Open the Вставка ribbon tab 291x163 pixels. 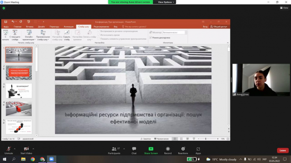(x=30, y=27)
